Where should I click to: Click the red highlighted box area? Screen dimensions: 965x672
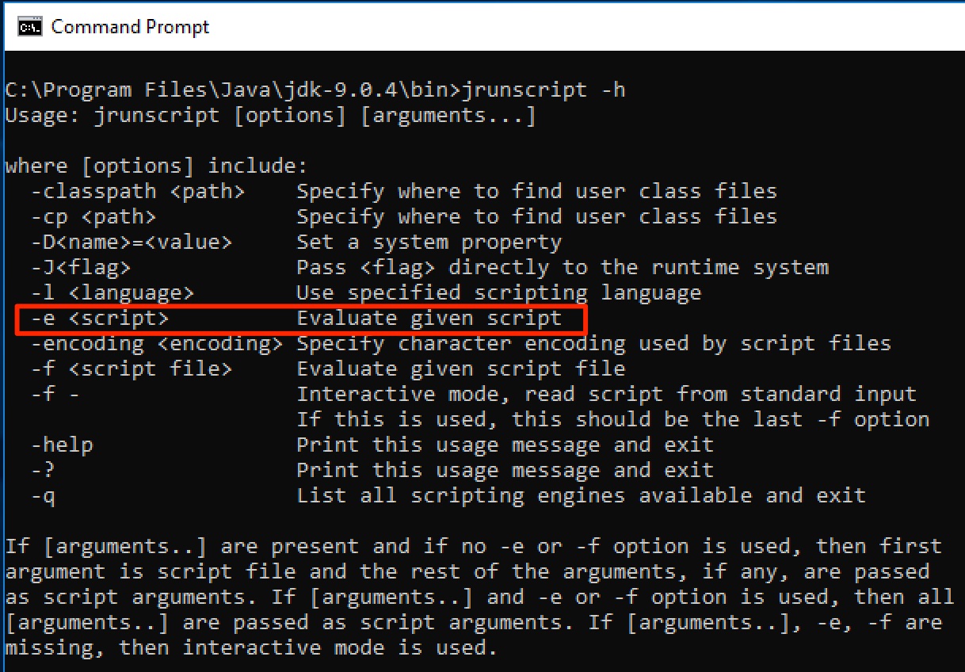point(299,318)
